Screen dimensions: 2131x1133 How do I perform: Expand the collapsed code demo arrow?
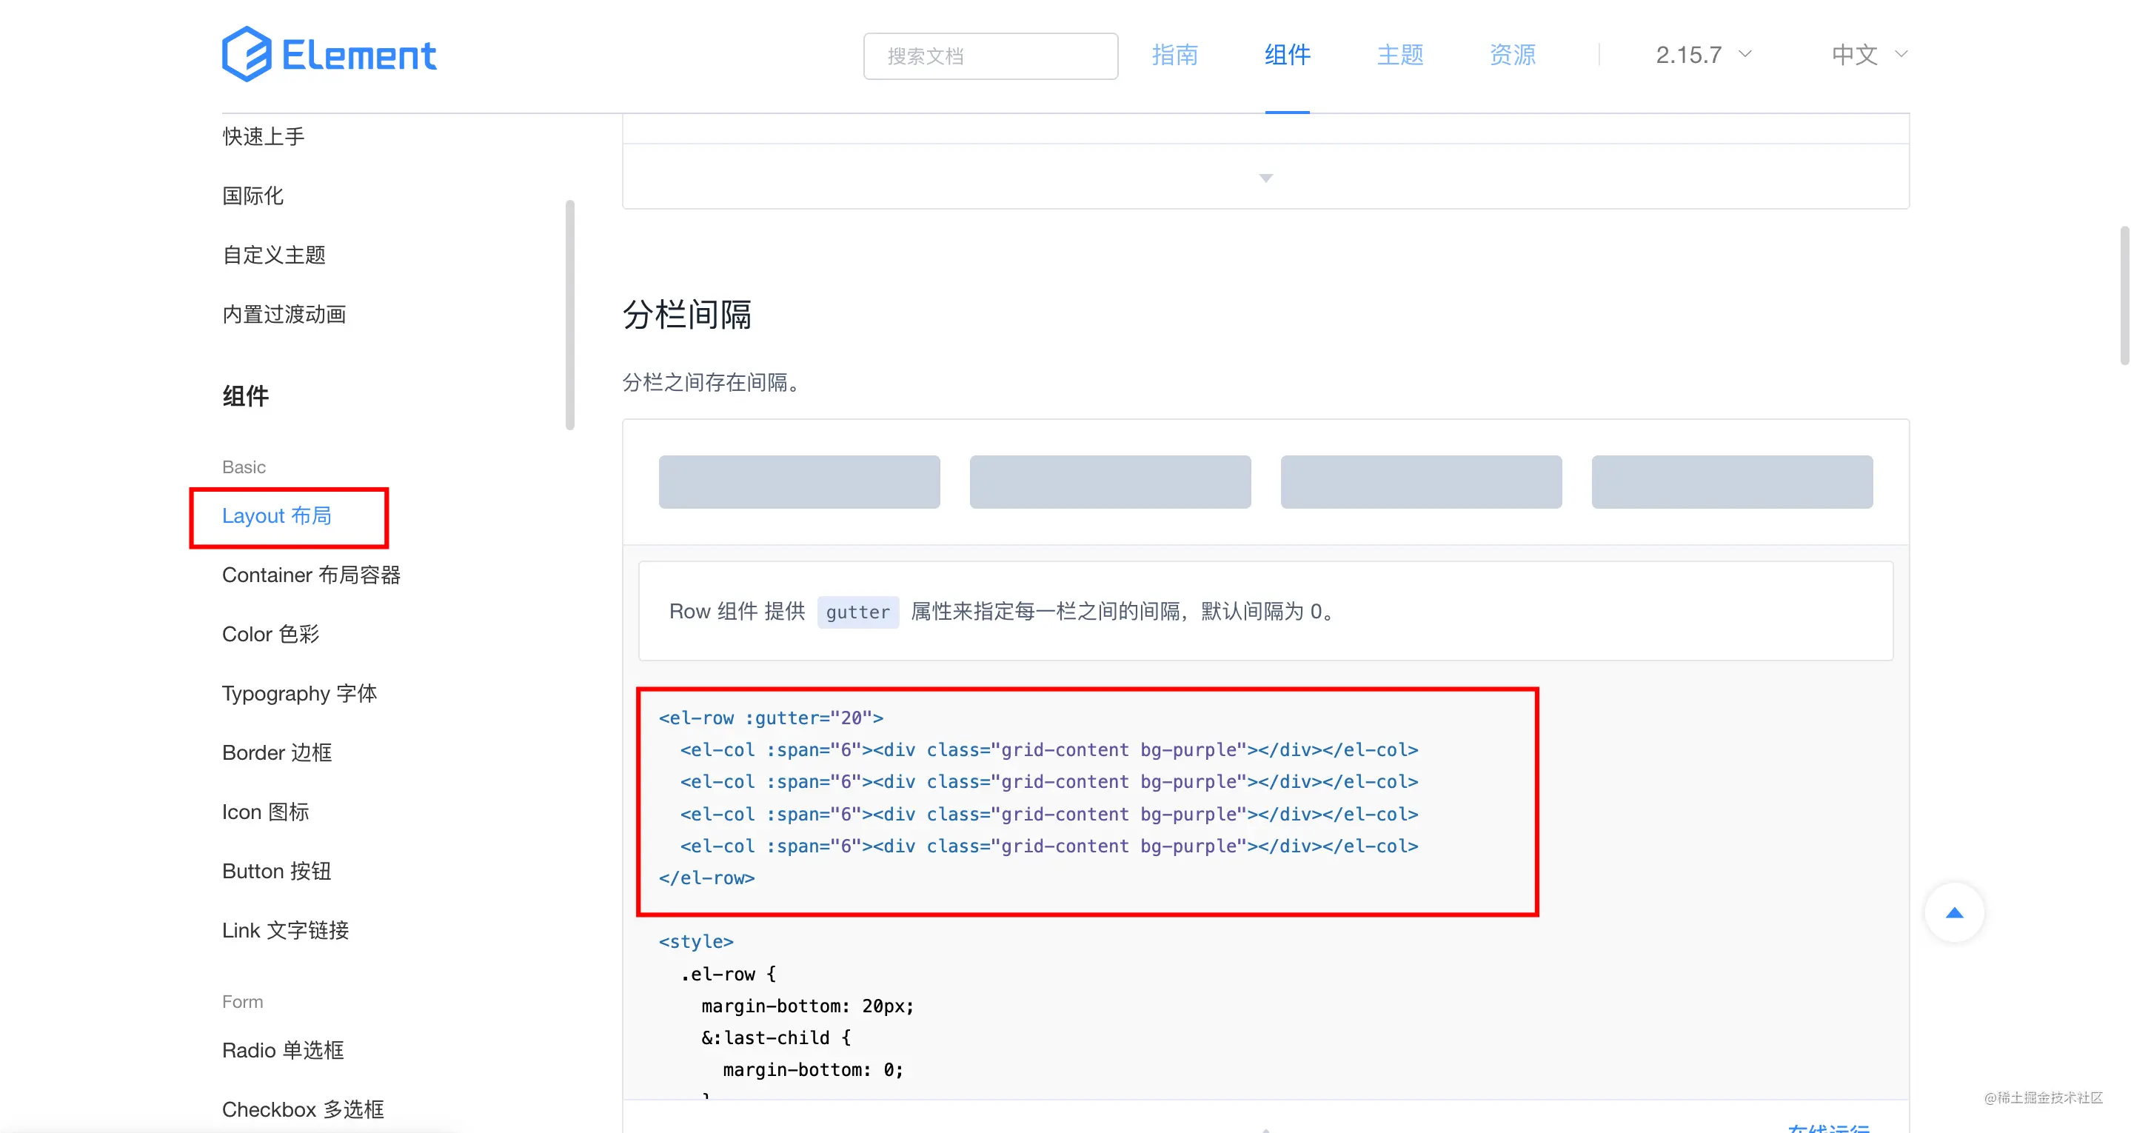1265,178
